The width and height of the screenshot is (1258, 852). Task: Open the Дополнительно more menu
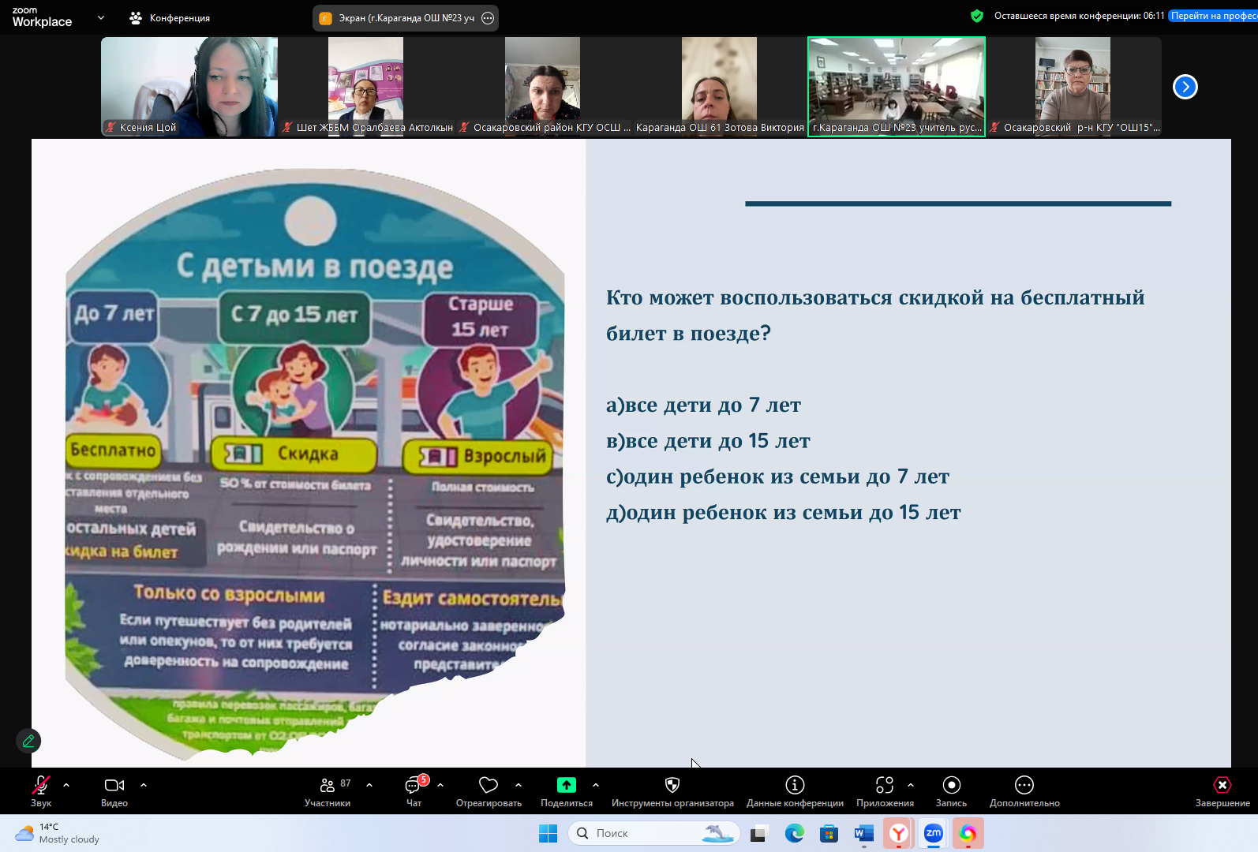point(1024,790)
